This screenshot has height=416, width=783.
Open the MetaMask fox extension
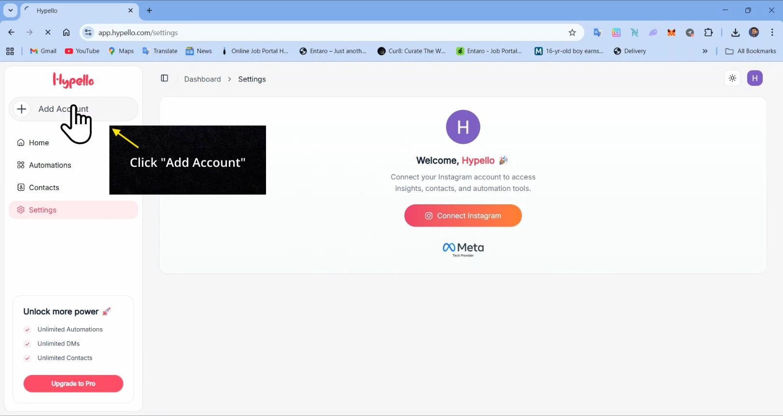tap(671, 33)
